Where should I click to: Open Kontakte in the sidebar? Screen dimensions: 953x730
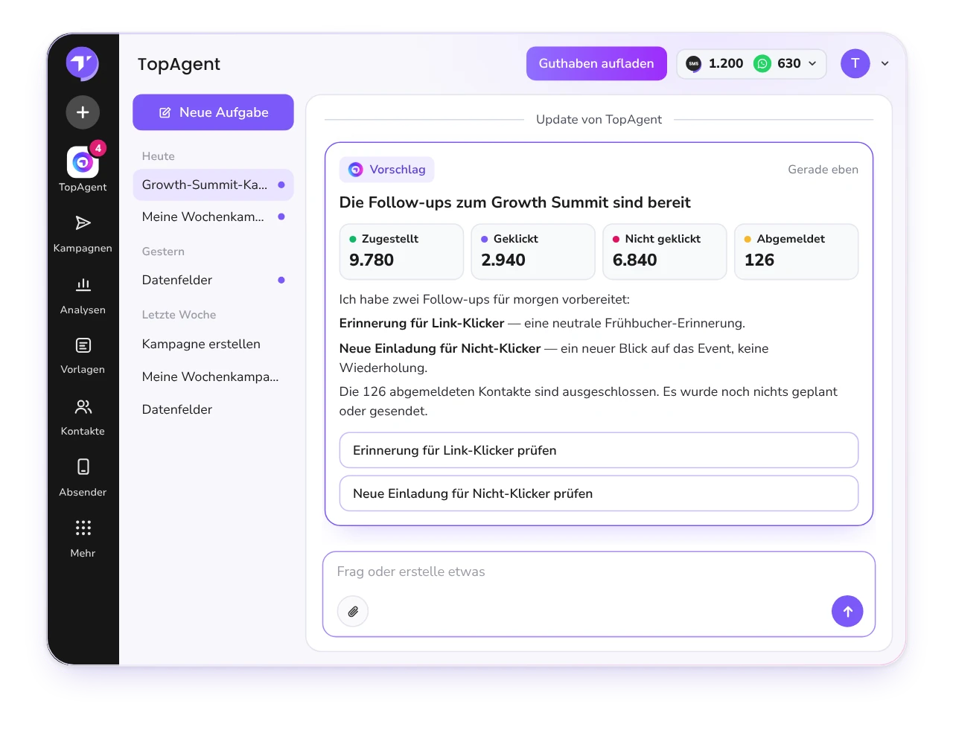pyautogui.click(x=83, y=417)
